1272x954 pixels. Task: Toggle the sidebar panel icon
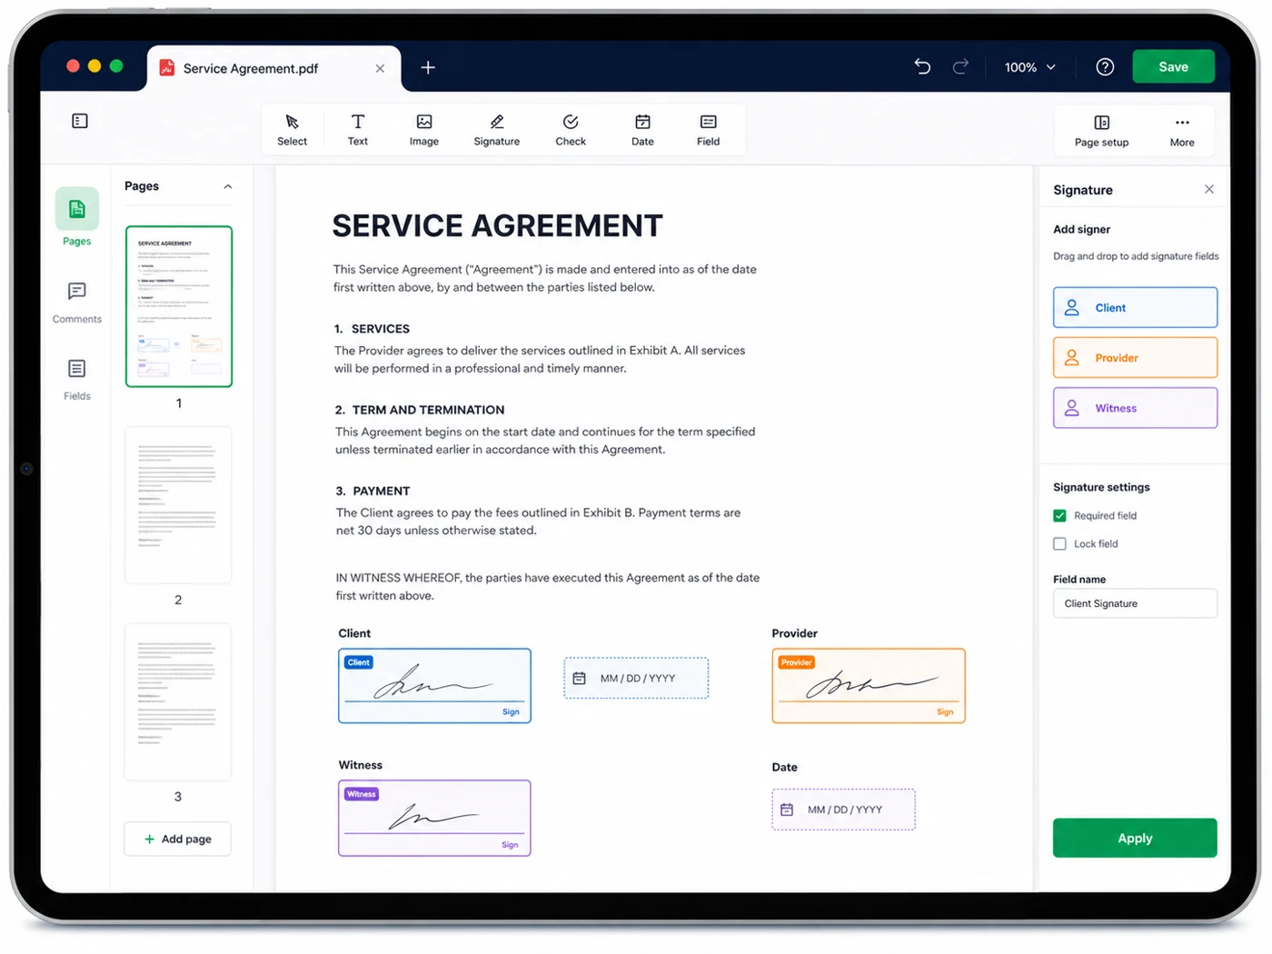(80, 121)
